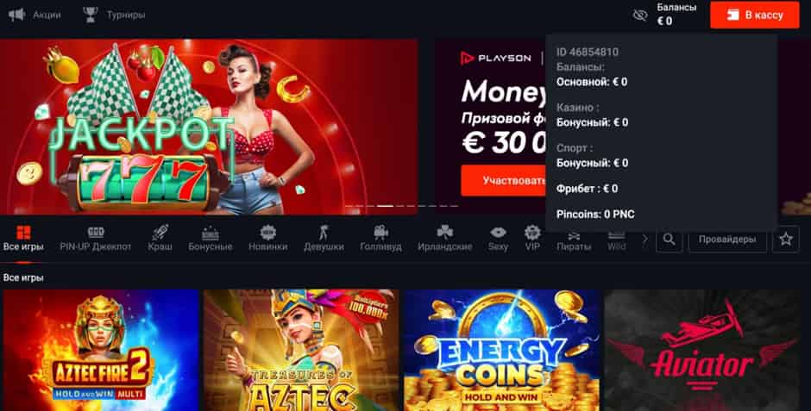Open the Aviator game thumbnail
811x411 pixels.
click(x=702, y=350)
